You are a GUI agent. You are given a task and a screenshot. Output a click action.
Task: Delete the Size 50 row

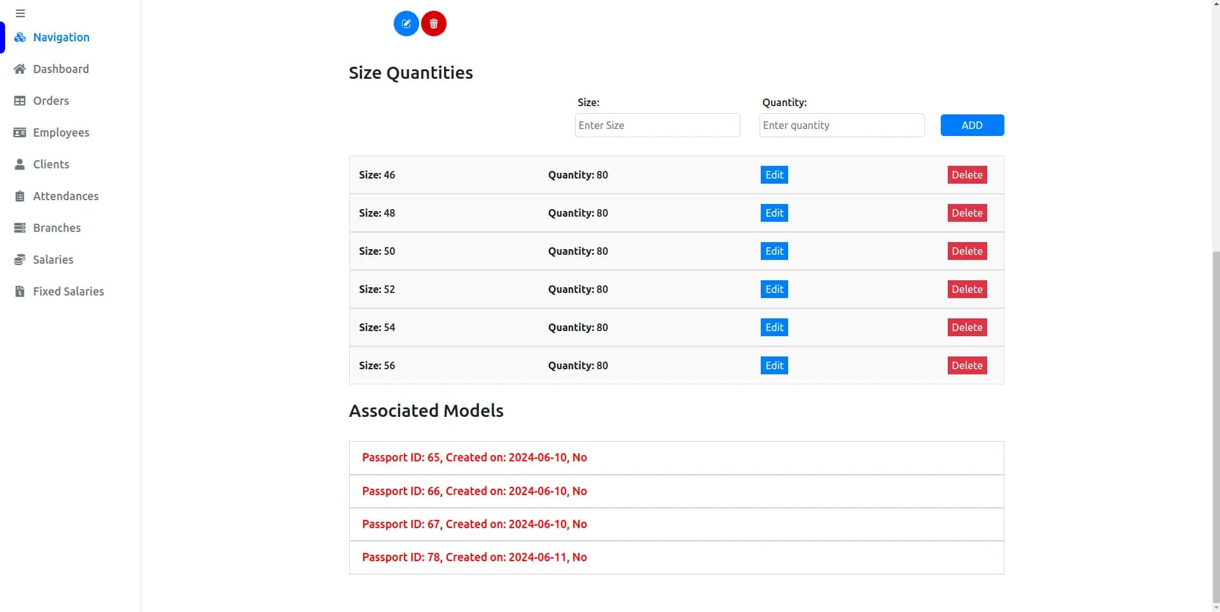[x=967, y=251]
